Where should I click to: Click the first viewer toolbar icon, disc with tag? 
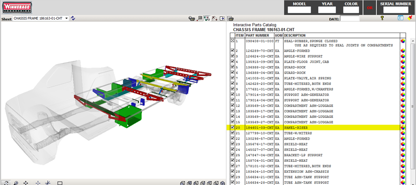point(192,19)
